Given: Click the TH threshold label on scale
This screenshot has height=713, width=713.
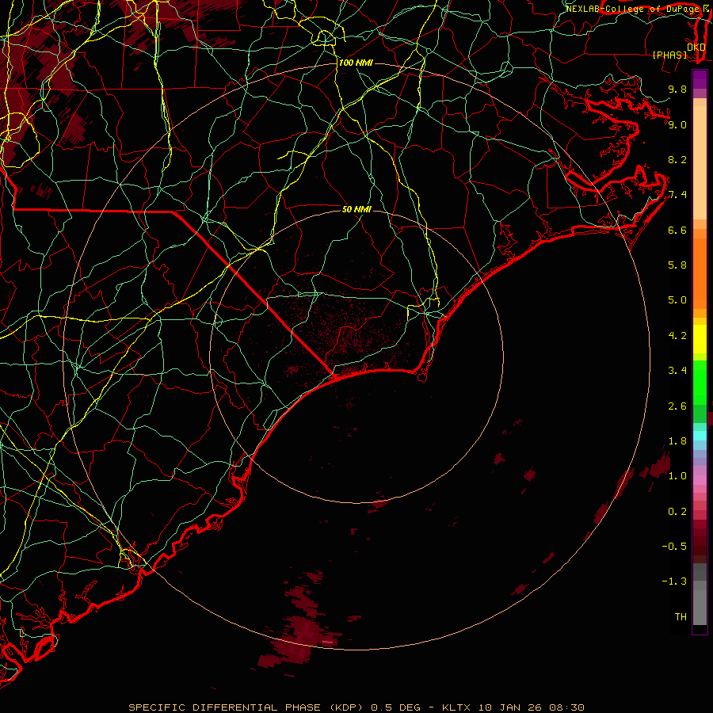Looking at the screenshot, I should point(681,617).
